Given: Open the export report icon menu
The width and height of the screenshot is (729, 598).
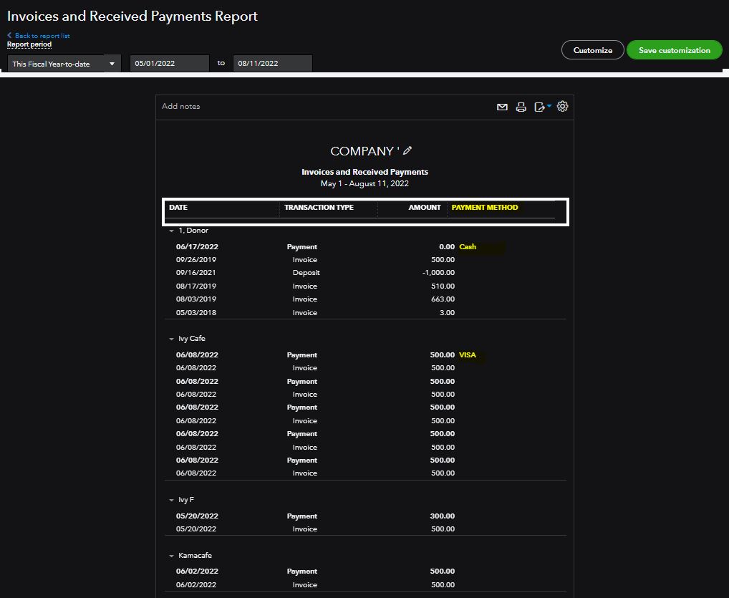Looking at the screenshot, I should (542, 107).
